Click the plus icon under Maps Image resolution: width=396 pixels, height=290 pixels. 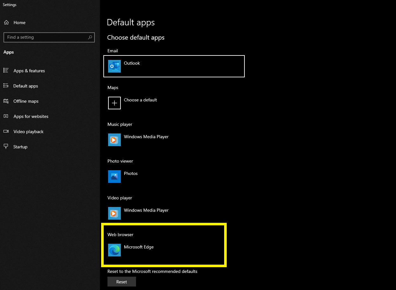114,103
